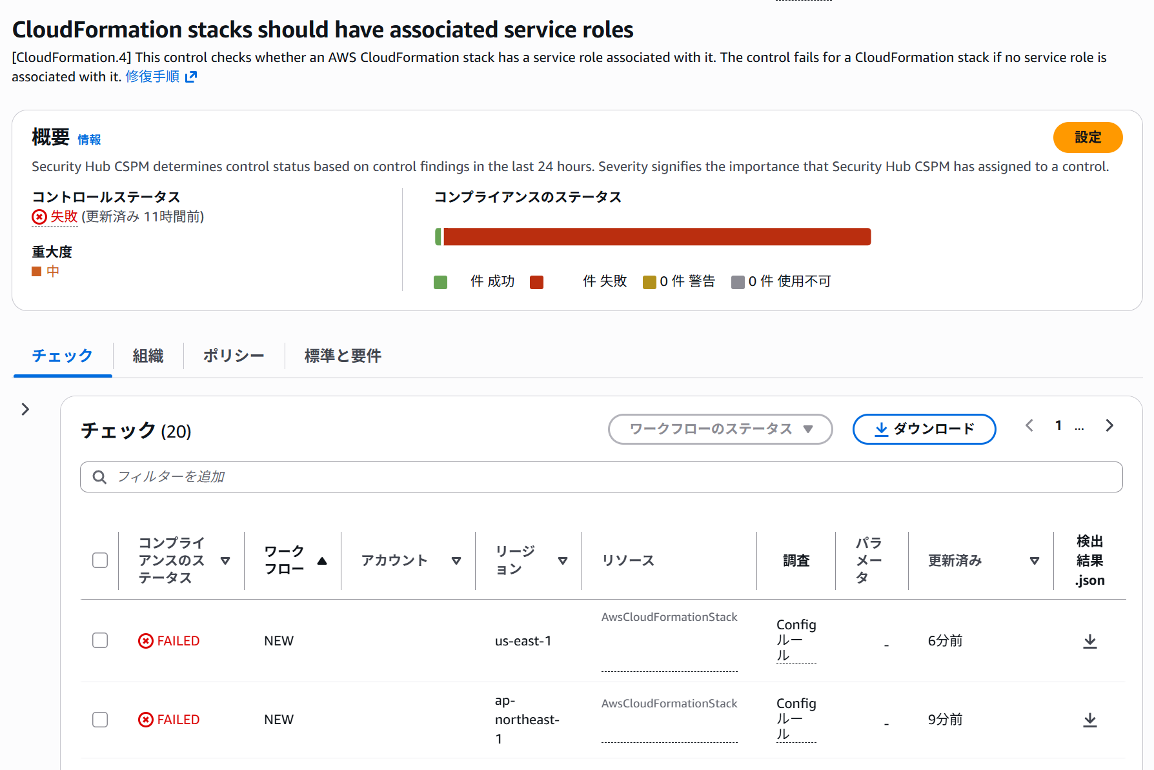
Task: Download findings JSON for ap-northeast-1 row
Action: click(1089, 720)
